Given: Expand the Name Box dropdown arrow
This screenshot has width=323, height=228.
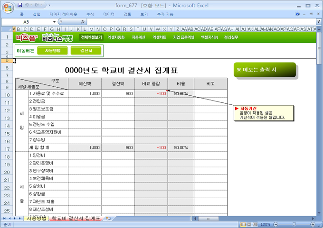Looking at the screenshot, I should coord(54,22).
